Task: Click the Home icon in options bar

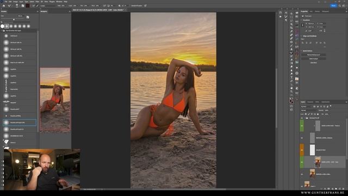Action: click(x=4, y=6)
